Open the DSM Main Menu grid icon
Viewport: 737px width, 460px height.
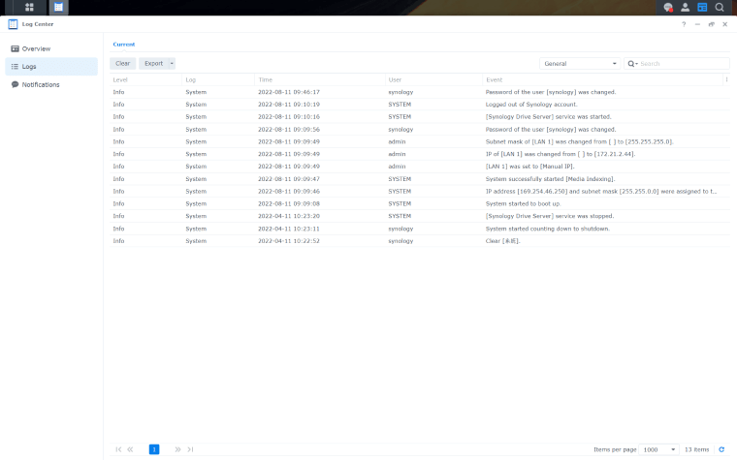coord(29,8)
